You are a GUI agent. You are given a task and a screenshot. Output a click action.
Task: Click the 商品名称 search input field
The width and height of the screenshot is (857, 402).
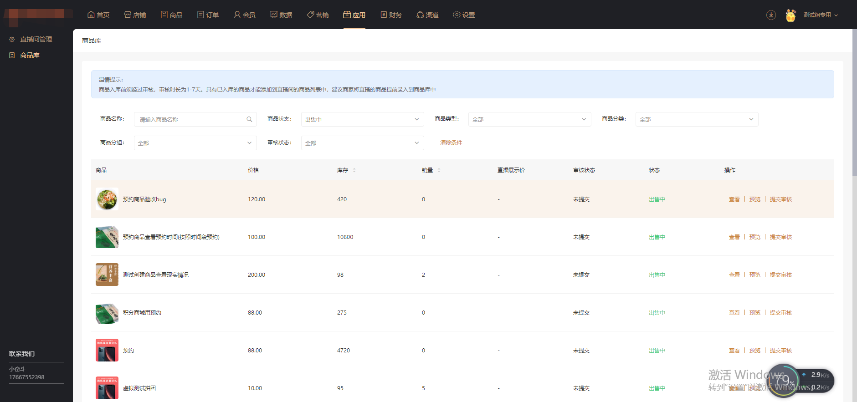191,119
